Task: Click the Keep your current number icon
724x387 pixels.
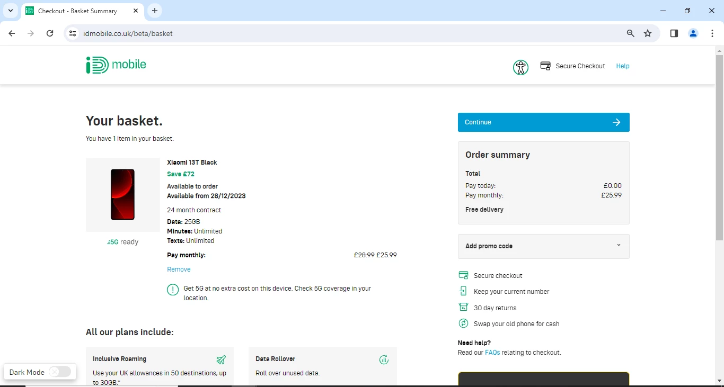Action: click(463, 291)
